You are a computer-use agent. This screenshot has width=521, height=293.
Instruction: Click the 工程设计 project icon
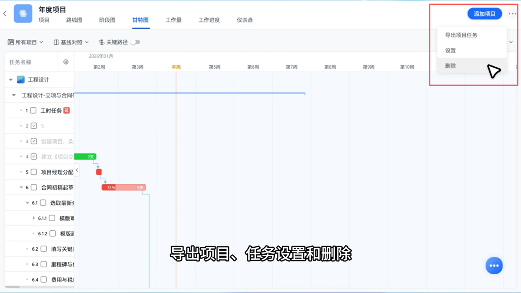[21, 80]
